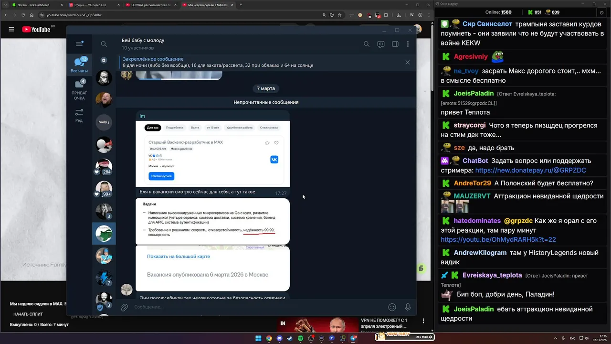This screenshot has width=611, height=344.
Task: Open Steam from the taskbar
Action: tap(290, 338)
